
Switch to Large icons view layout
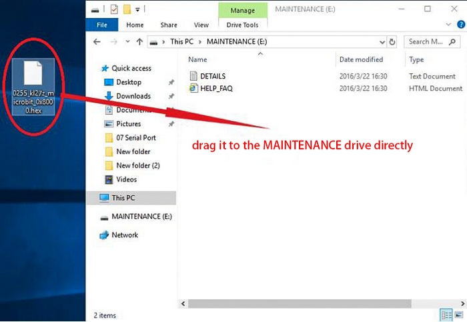point(459,315)
